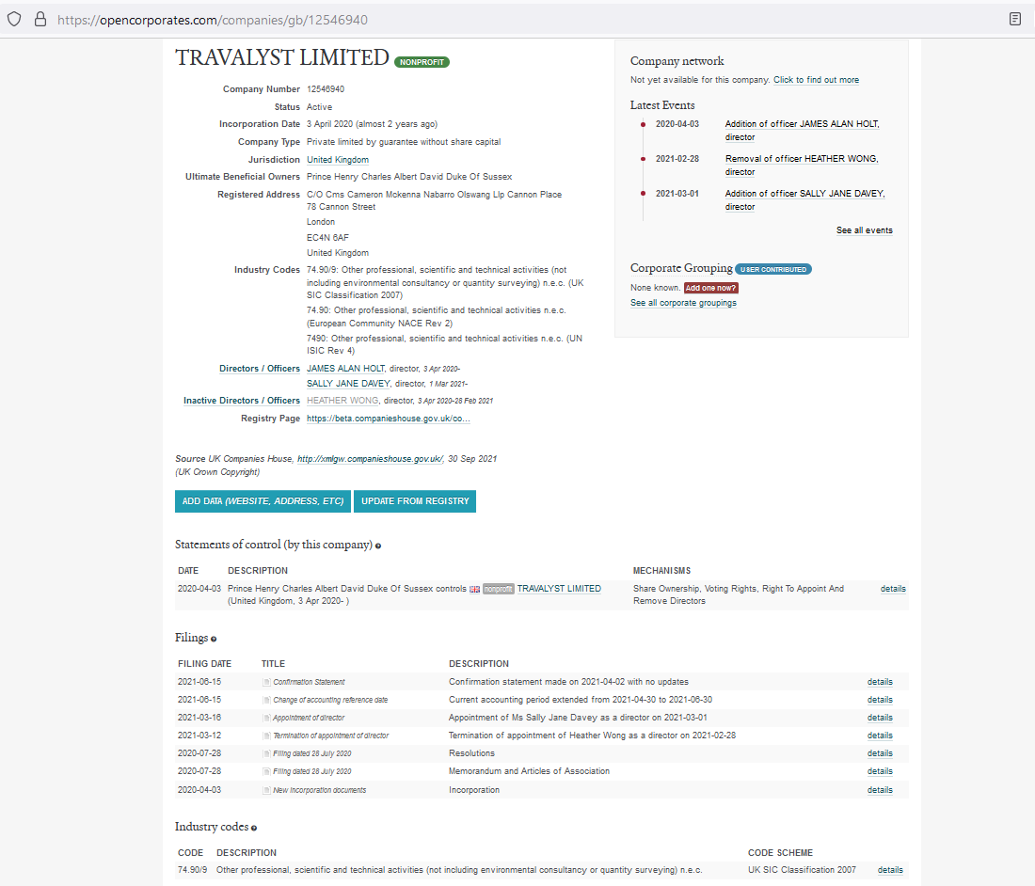Click the 2021-02-28 timeline marker dot
Image resolution: width=1035 pixels, height=886 pixels.
pos(643,159)
